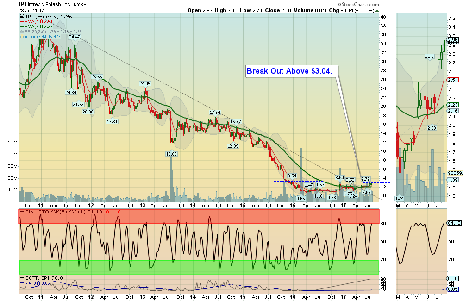Click the 0.65 all-time low label

300,199
